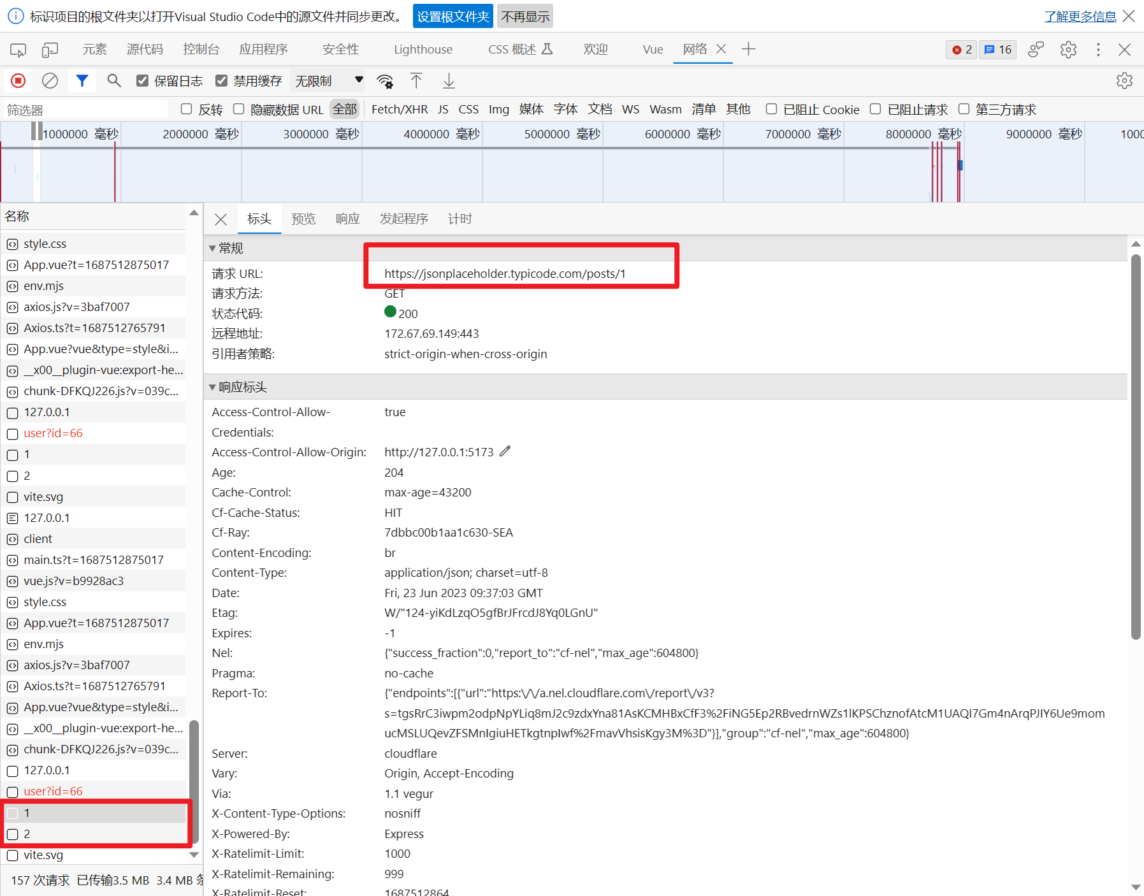The height and width of the screenshot is (896, 1144).
Task: Click the details pane vertical scrollbar
Action: (1136, 446)
